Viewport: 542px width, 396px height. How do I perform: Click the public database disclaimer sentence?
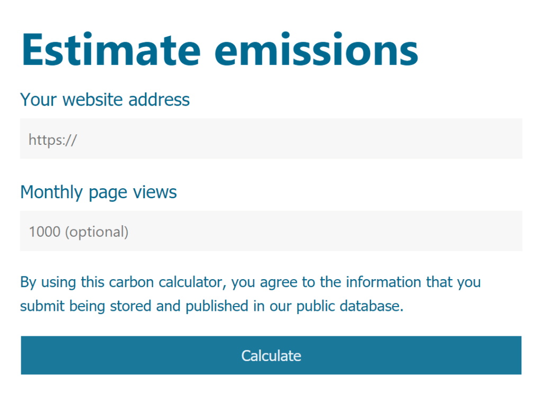[x=250, y=293]
